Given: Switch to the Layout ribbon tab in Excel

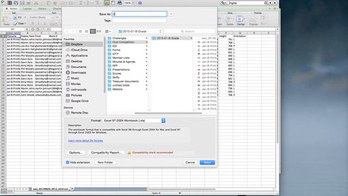Looking at the screenshot, I should coord(27,9).
